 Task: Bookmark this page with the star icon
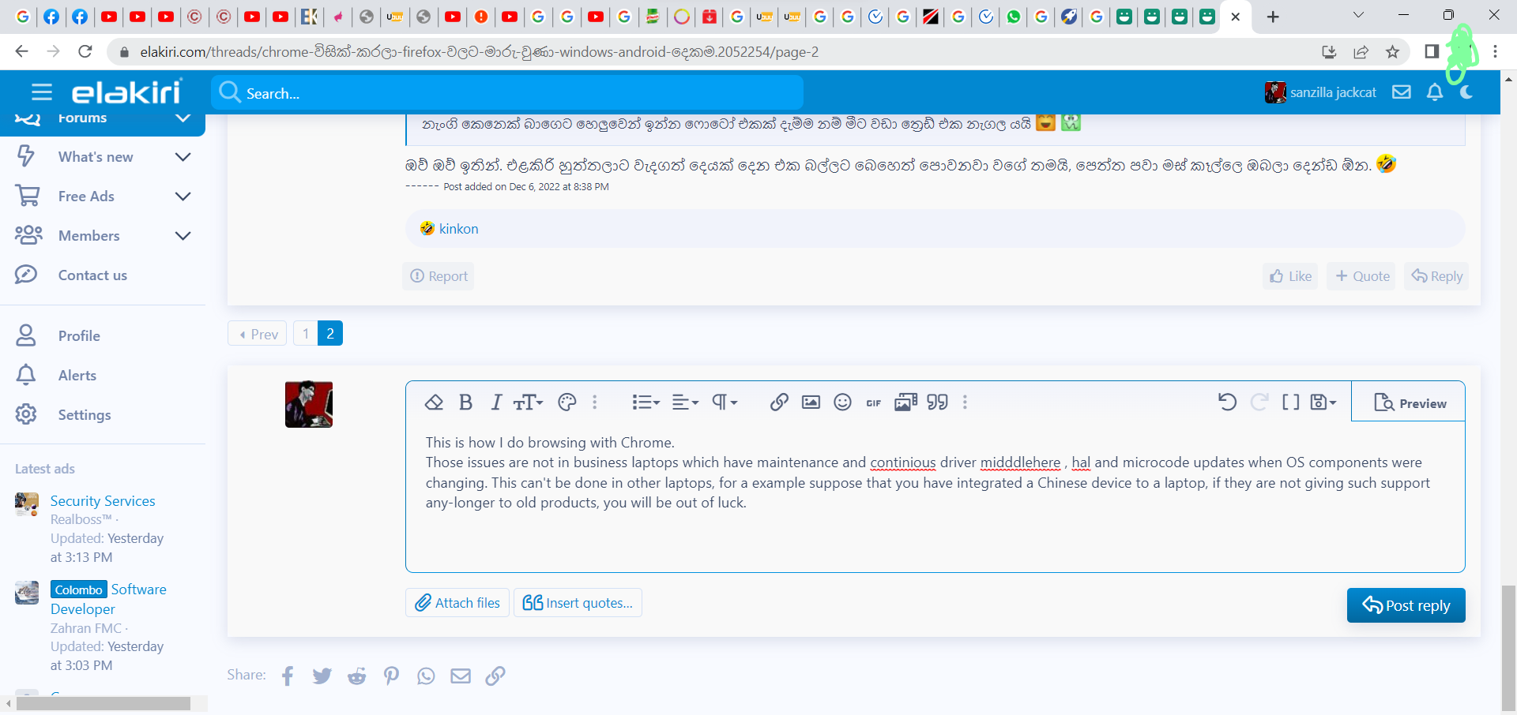(x=1392, y=52)
